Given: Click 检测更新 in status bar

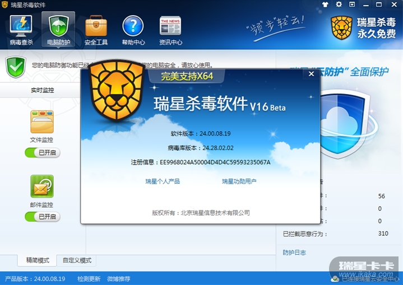Looking at the screenshot, I should point(89,279).
